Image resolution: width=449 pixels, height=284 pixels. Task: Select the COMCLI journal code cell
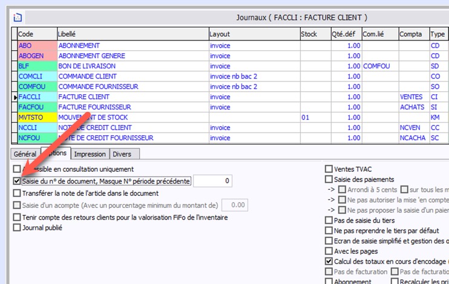pyautogui.click(x=38, y=76)
